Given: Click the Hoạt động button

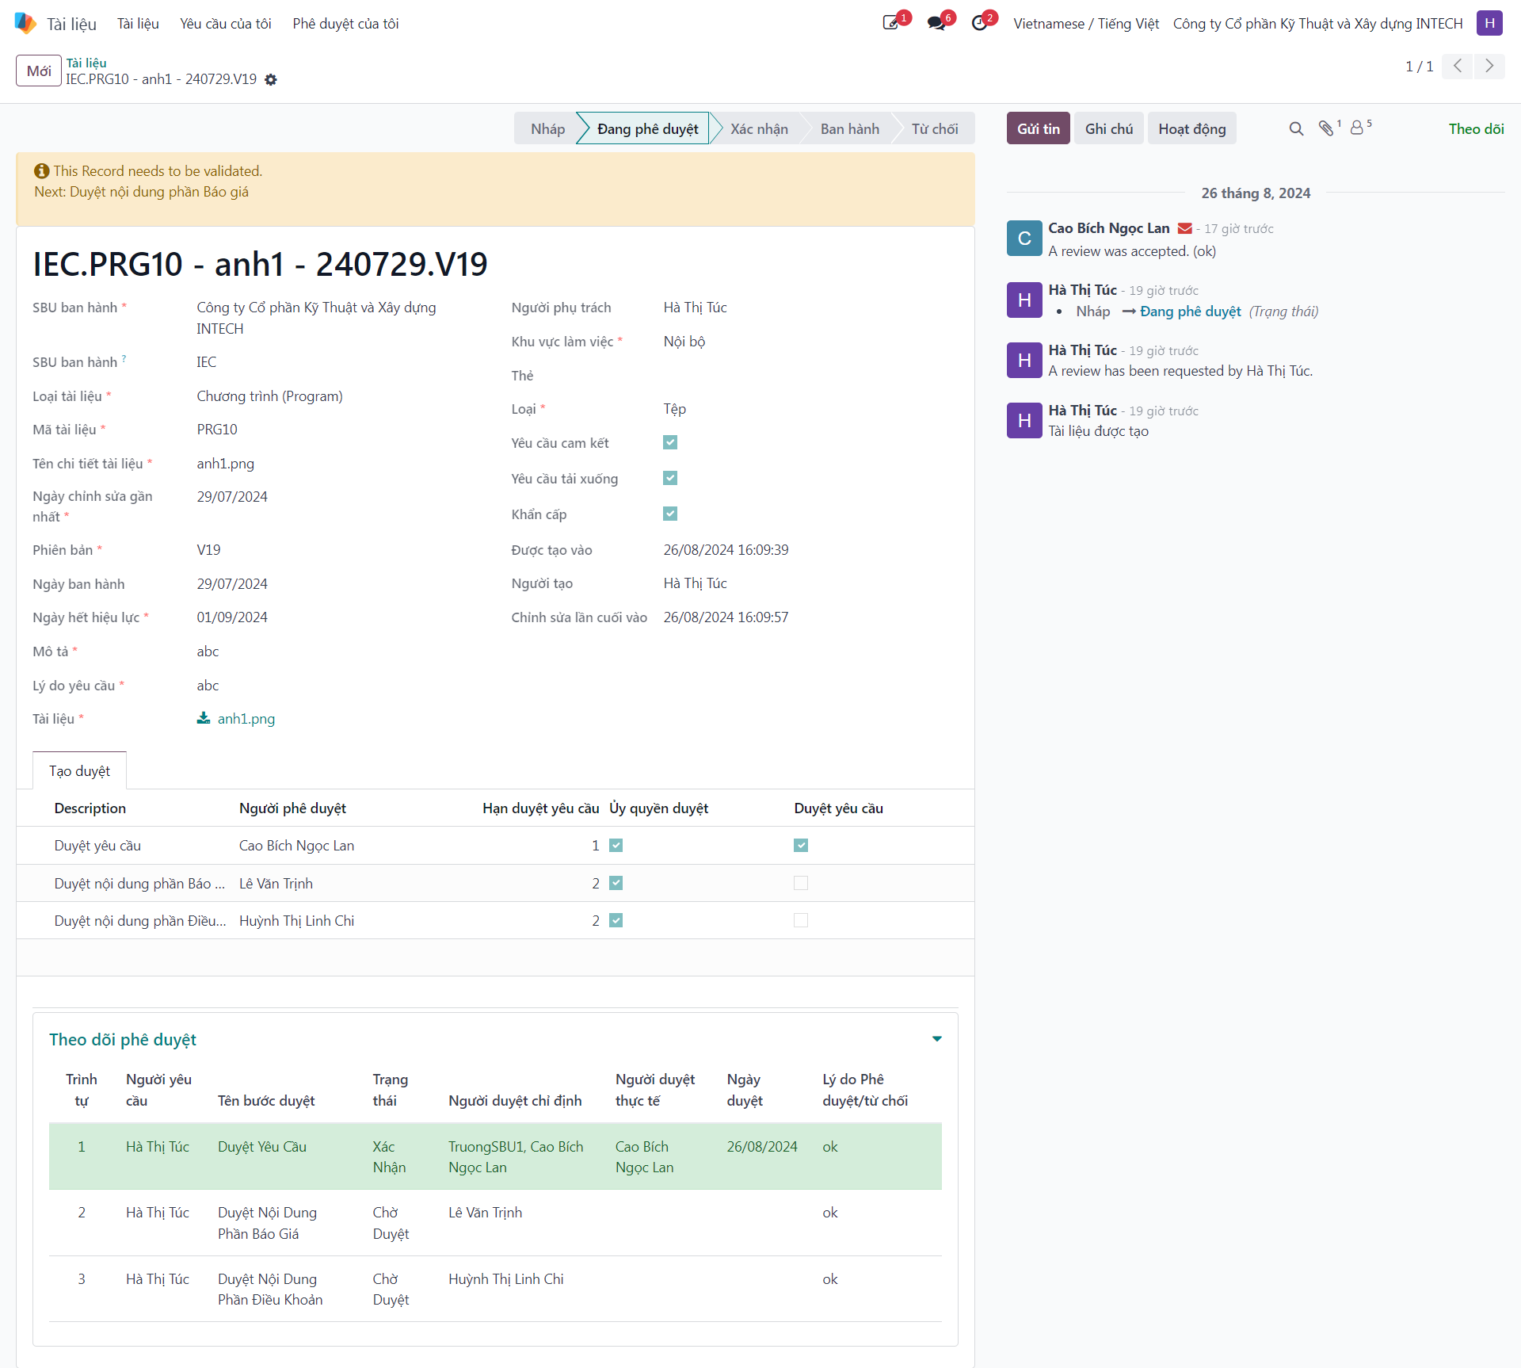Looking at the screenshot, I should [1191, 128].
